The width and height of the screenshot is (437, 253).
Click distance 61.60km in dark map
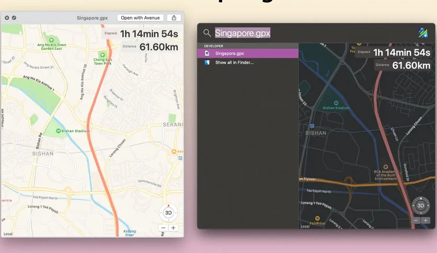(411, 65)
